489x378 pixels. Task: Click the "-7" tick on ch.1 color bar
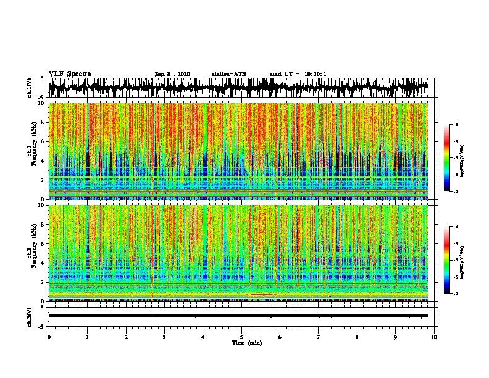[x=456, y=191]
